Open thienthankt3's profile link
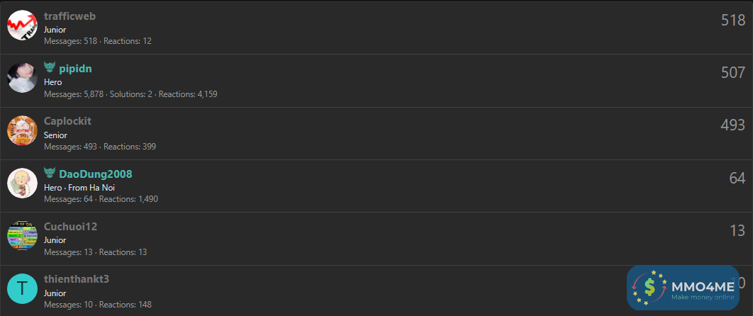The width and height of the screenshot is (753, 316). [77, 279]
